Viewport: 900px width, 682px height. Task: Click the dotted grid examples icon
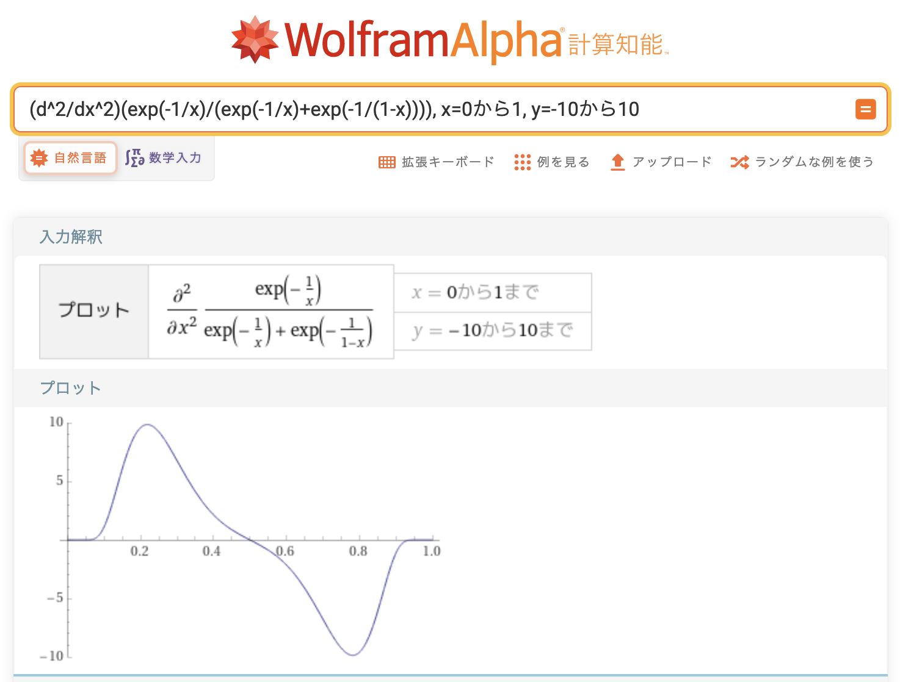pyautogui.click(x=522, y=162)
